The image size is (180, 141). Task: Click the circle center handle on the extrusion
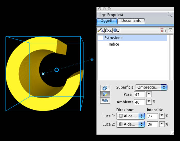click(57, 70)
